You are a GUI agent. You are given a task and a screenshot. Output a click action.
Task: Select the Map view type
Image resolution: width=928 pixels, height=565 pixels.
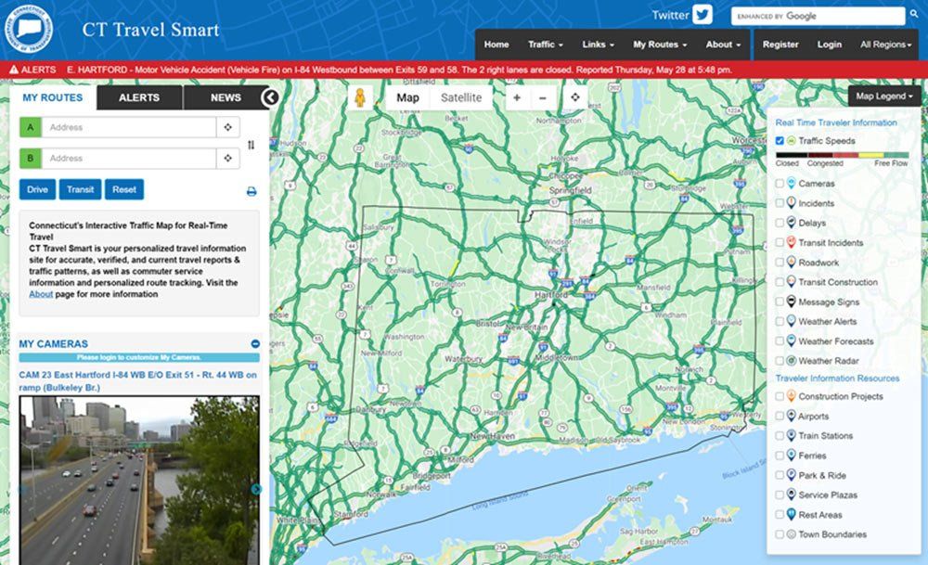pyautogui.click(x=407, y=97)
